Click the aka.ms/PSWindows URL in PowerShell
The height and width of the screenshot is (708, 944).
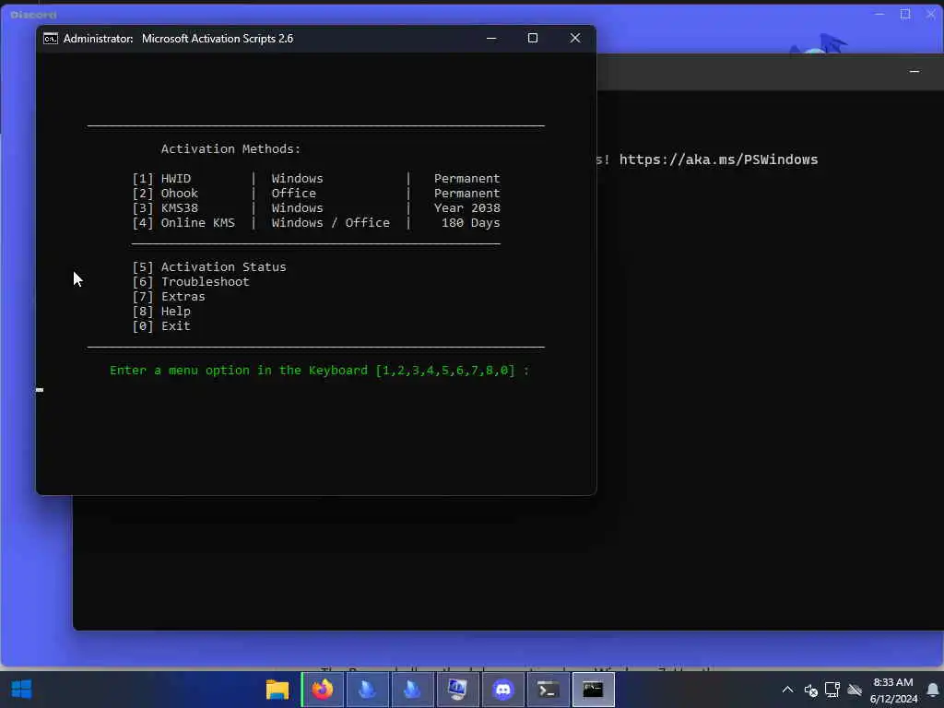click(718, 159)
